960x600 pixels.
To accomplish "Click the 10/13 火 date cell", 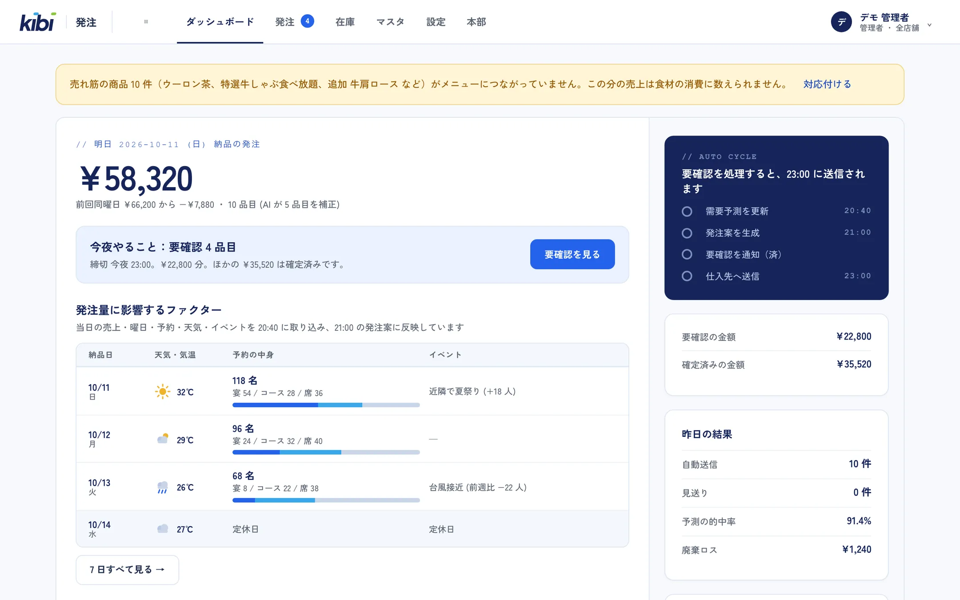I will click(99, 487).
